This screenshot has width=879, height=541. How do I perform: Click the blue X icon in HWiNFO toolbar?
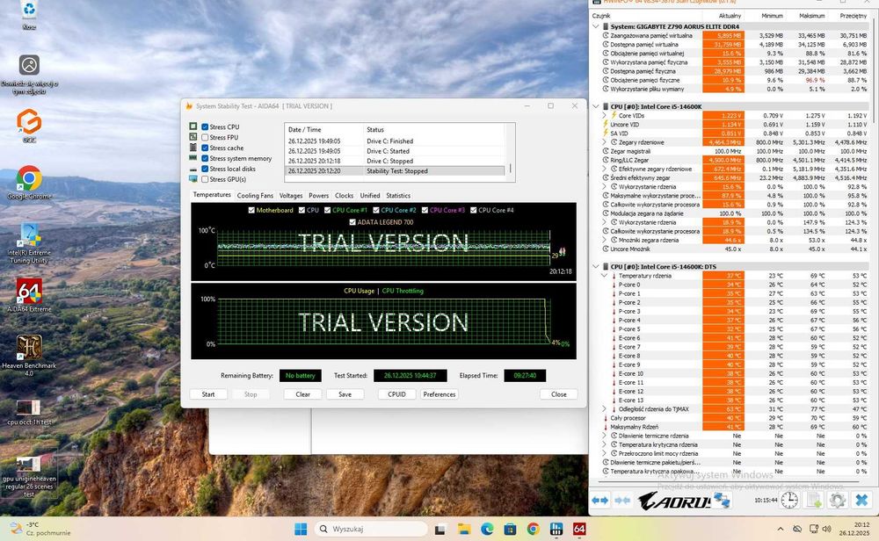click(x=861, y=500)
